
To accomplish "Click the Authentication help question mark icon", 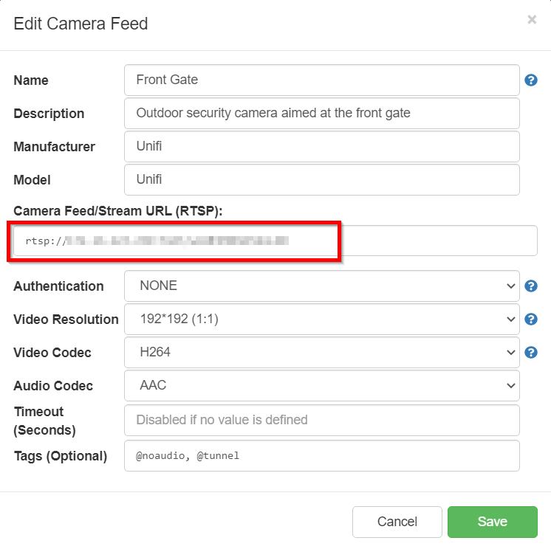I will point(530,286).
